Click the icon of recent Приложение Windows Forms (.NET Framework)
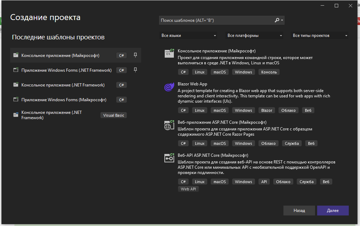360x226 pixels. [16, 70]
